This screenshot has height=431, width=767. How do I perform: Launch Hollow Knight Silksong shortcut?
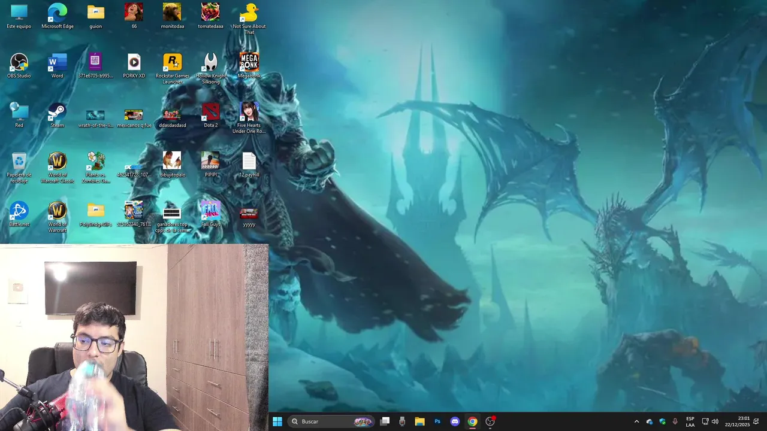click(210, 68)
